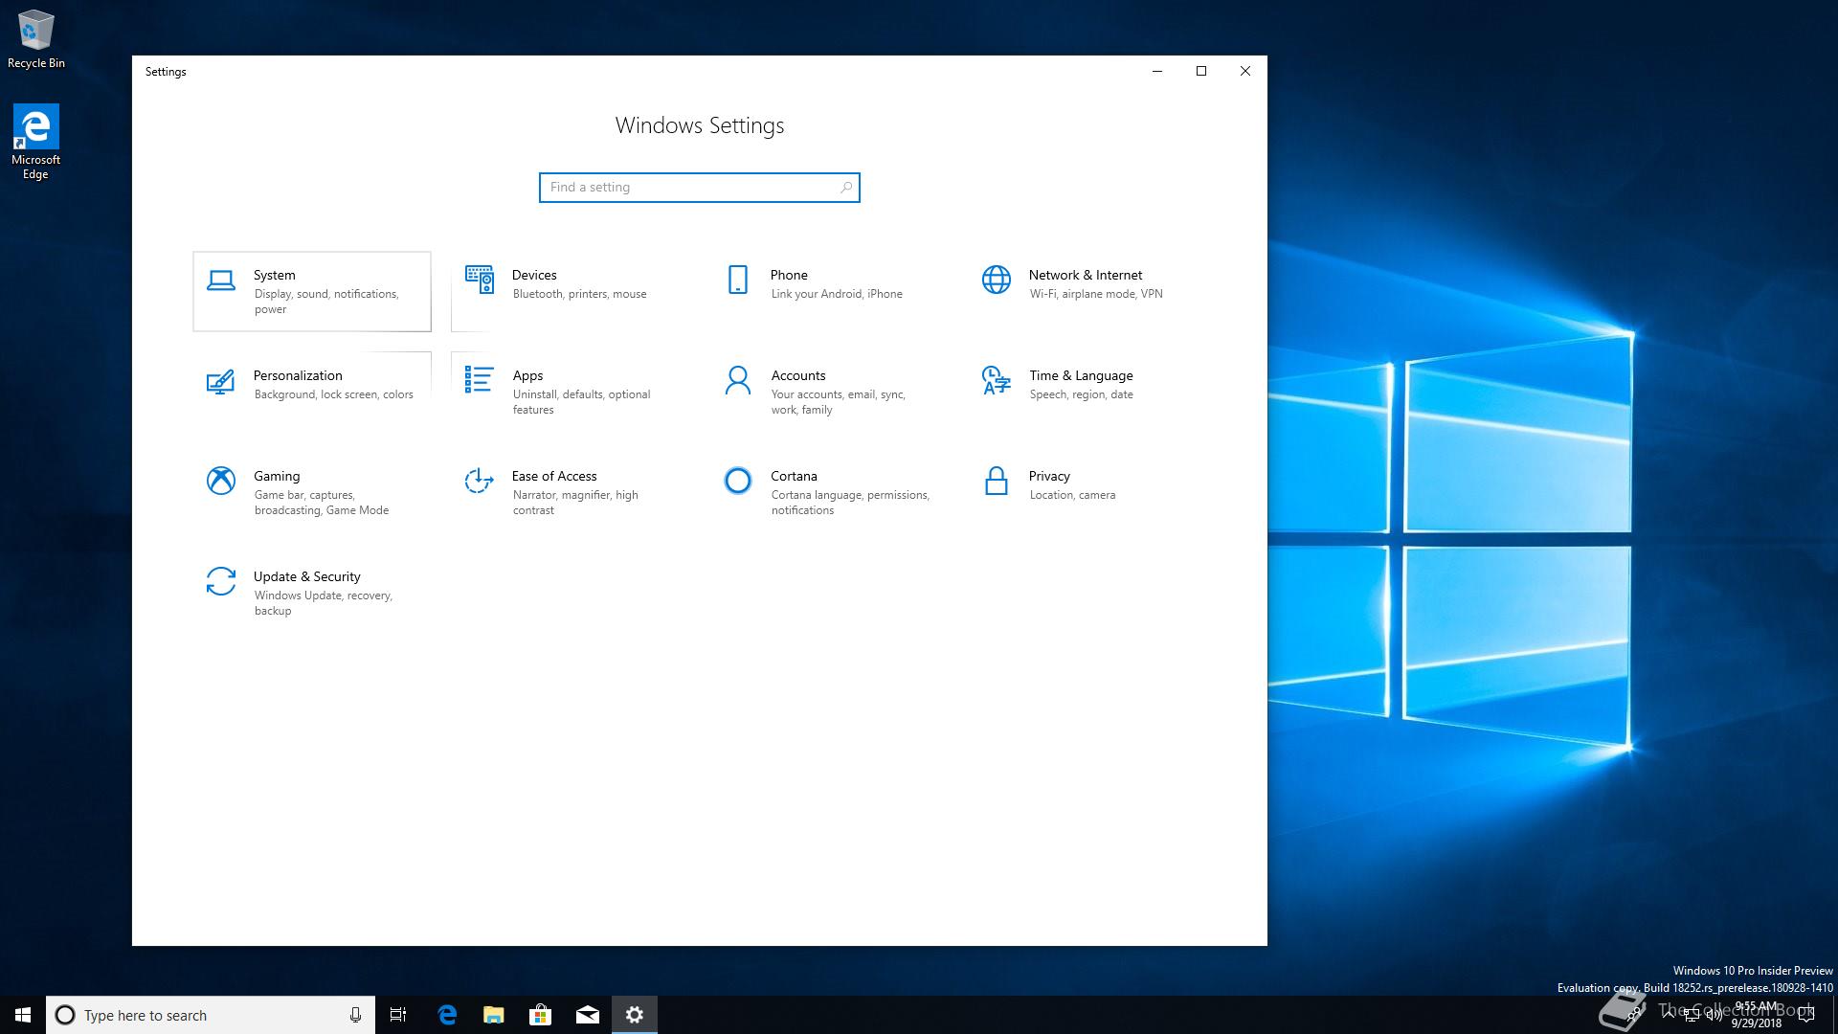Viewport: 1838px width, 1034px height.
Task: Click the 'Windows Update, recovery, backup' description
Action: pyautogui.click(x=324, y=603)
